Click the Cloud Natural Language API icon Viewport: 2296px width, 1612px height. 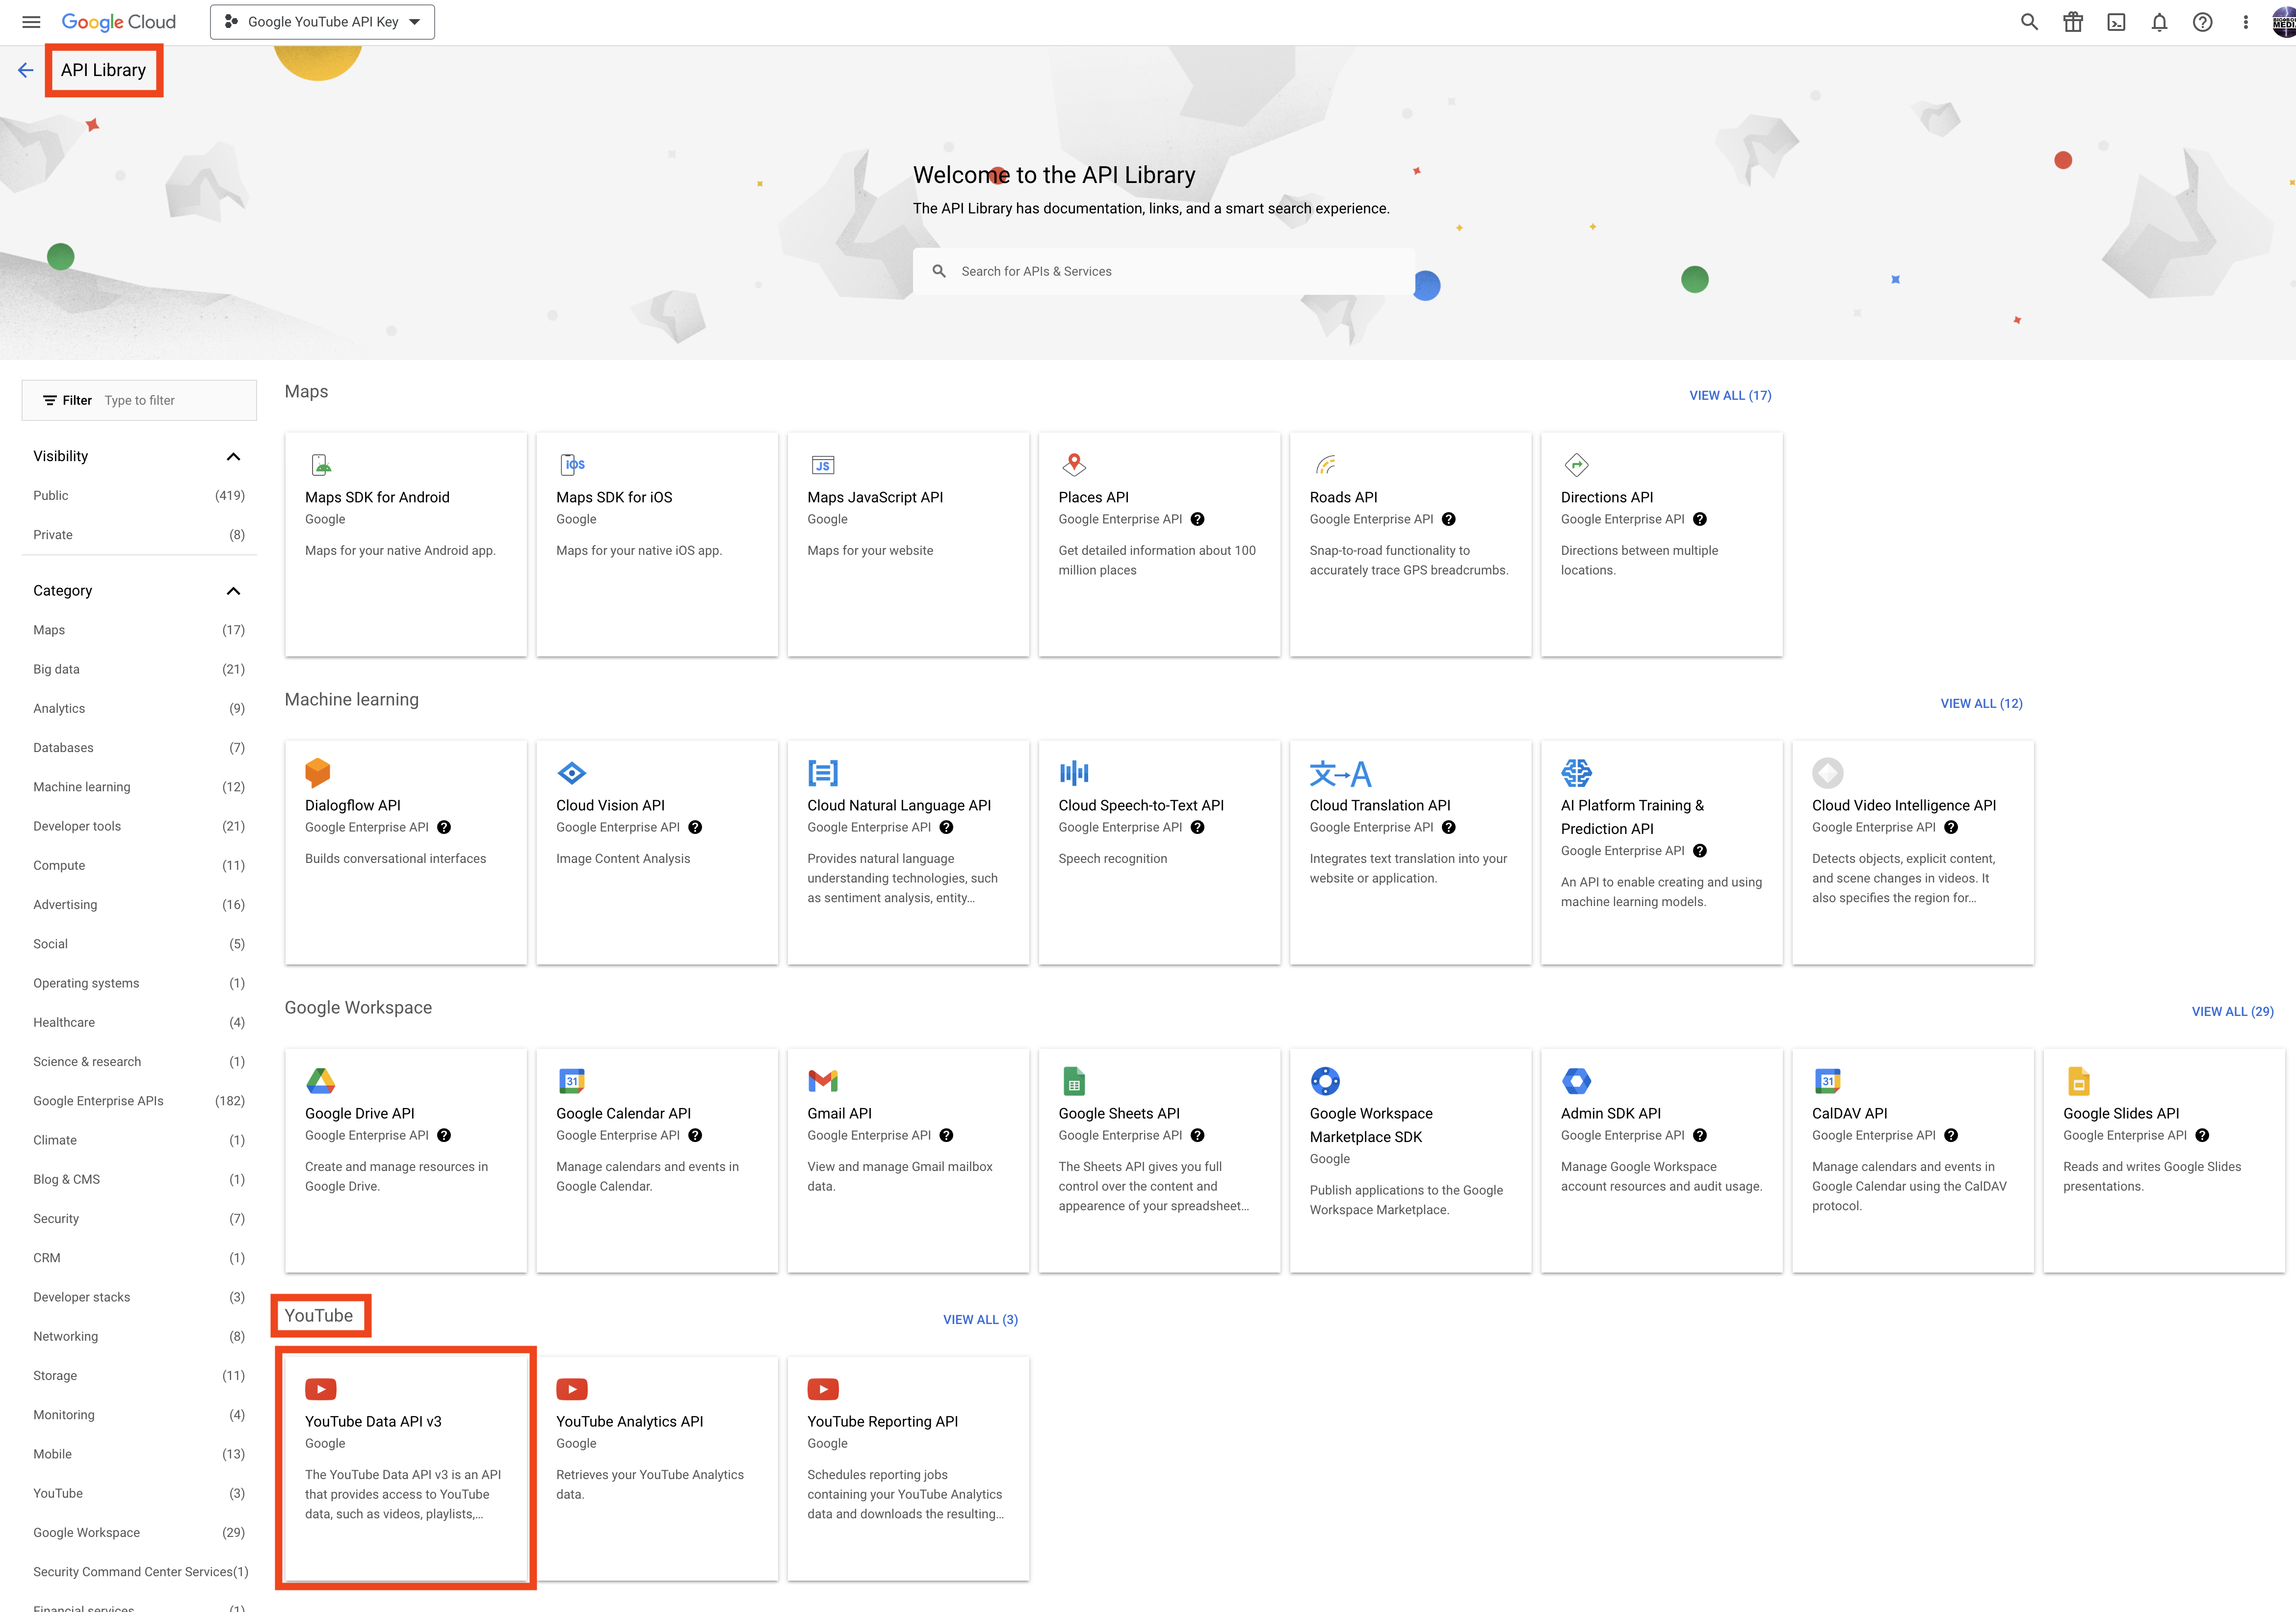click(823, 772)
